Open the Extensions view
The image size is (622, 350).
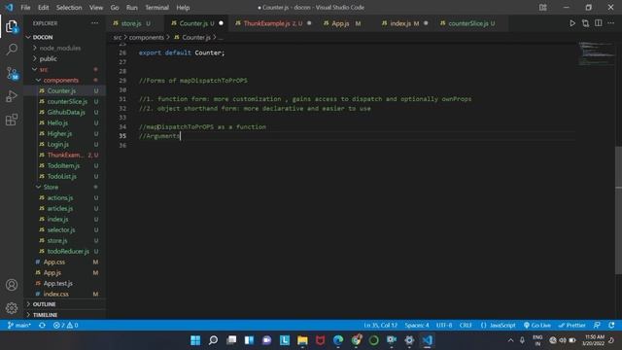point(12,120)
